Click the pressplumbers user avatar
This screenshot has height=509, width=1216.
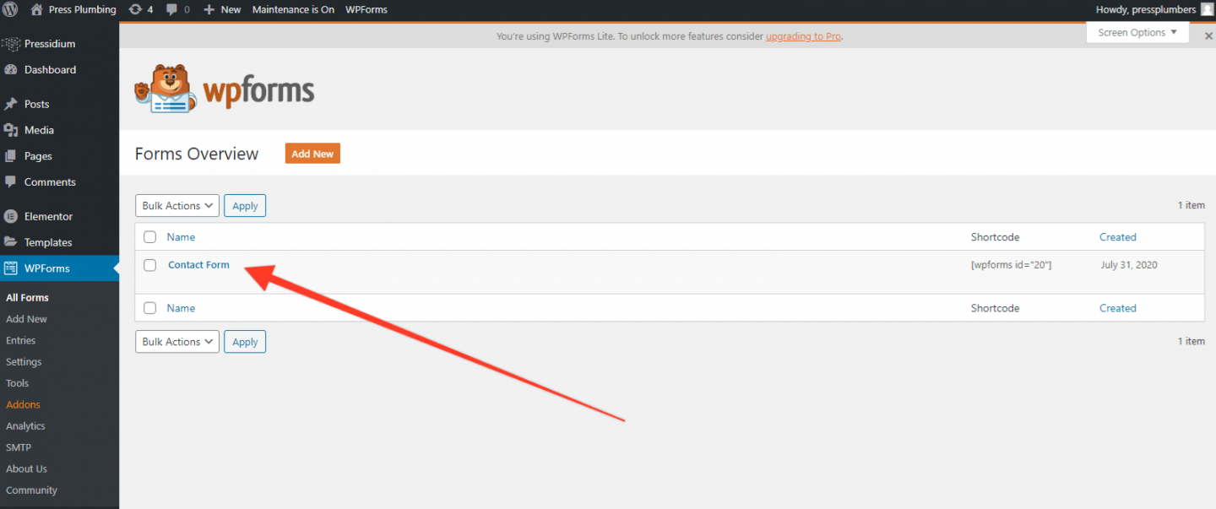pos(1207,9)
